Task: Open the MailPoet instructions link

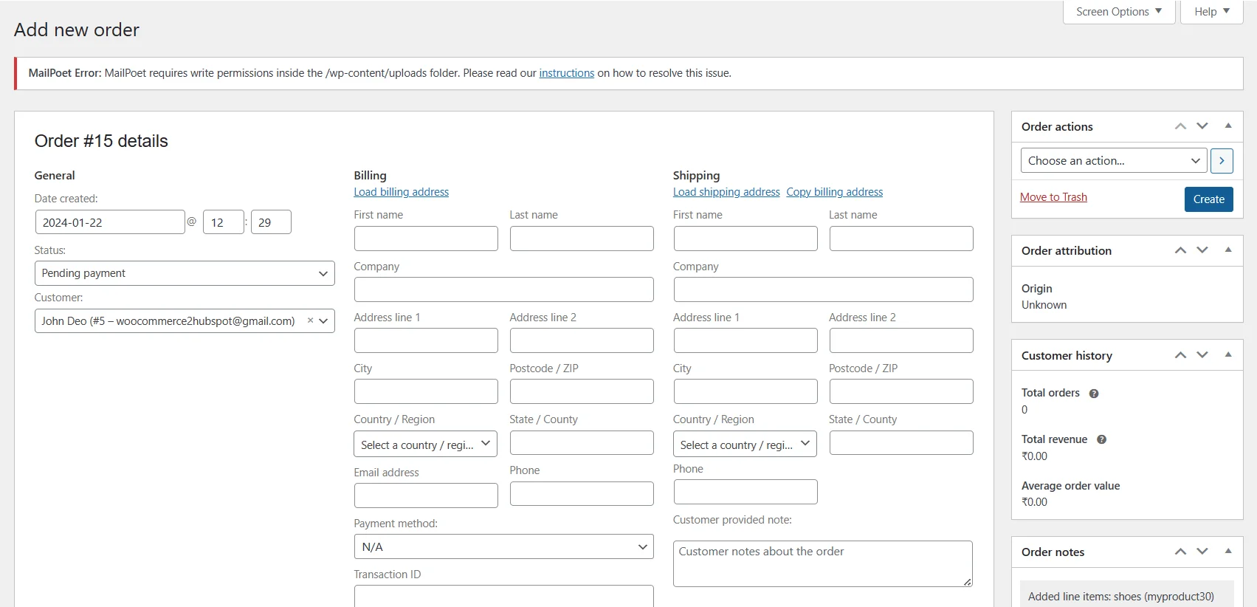Action: coord(566,73)
